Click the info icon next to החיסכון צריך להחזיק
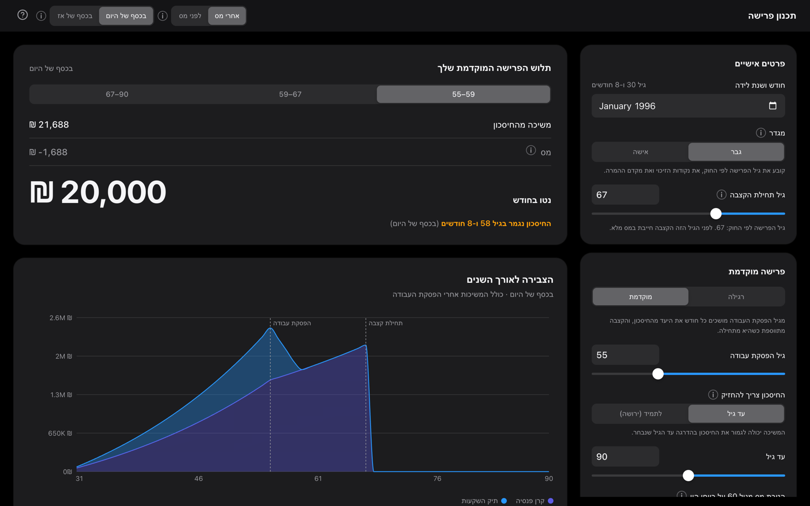The image size is (810, 506). click(x=713, y=395)
